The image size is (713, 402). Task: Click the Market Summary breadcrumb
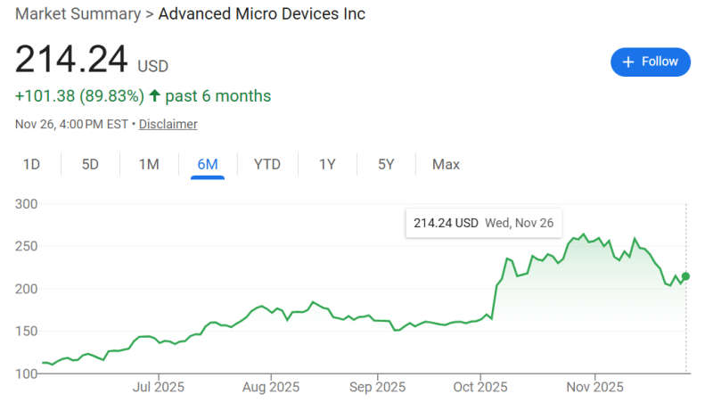tap(78, 13)
